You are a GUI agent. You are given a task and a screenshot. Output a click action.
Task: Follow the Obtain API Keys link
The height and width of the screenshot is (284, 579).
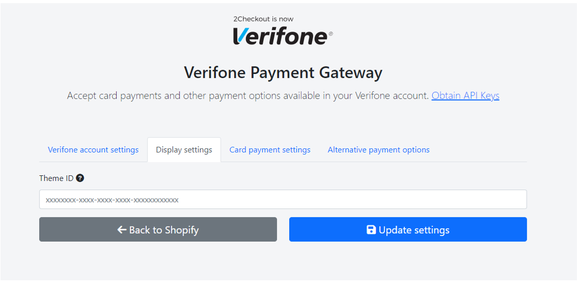pyautogui.click(x=466, y=96)
